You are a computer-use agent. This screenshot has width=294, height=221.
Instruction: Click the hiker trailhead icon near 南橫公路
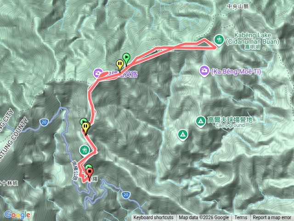point(85,150)
